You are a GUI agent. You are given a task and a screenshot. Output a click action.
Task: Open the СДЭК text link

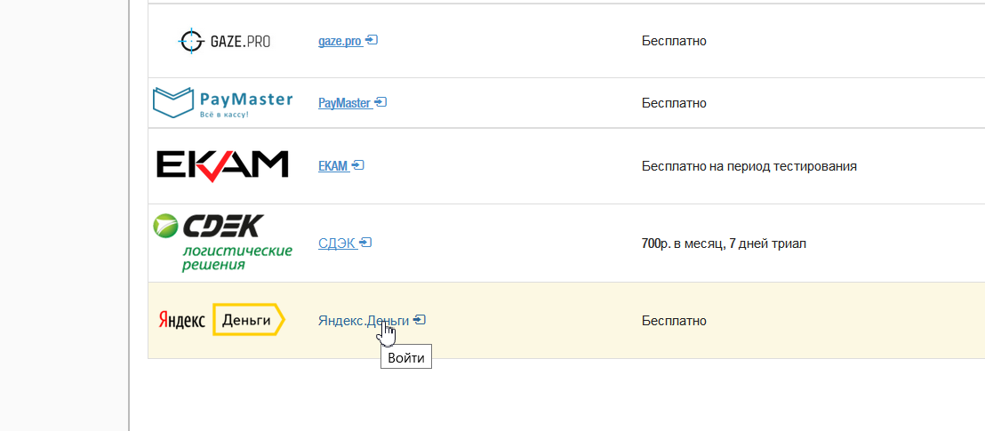click(x=337, y=243)
